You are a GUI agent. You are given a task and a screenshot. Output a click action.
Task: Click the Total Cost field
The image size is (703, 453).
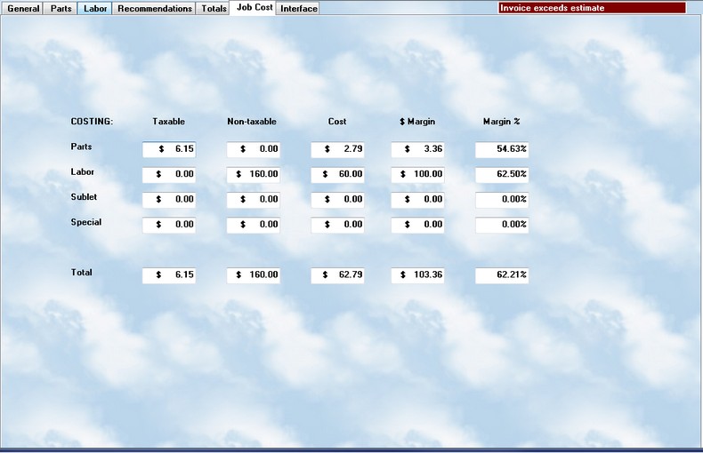pyautogui.click(x=337, y=275)
